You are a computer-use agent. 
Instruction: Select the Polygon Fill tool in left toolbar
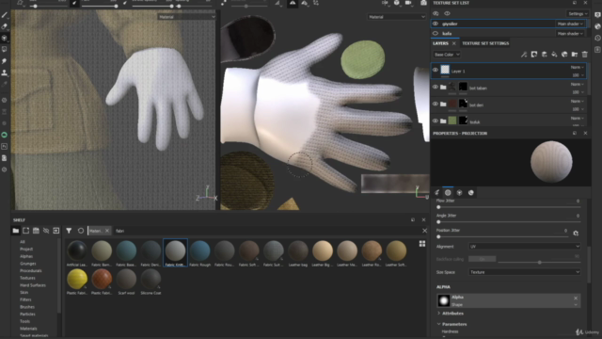(4, 50)
